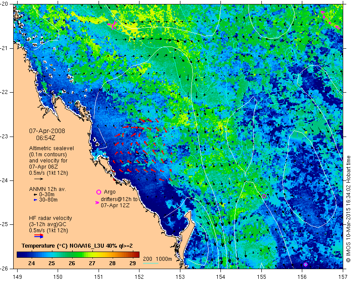Click the red and blue HF radar arrow symbol
The width and height of the screenshot is (352, 281).
(39, 236)
